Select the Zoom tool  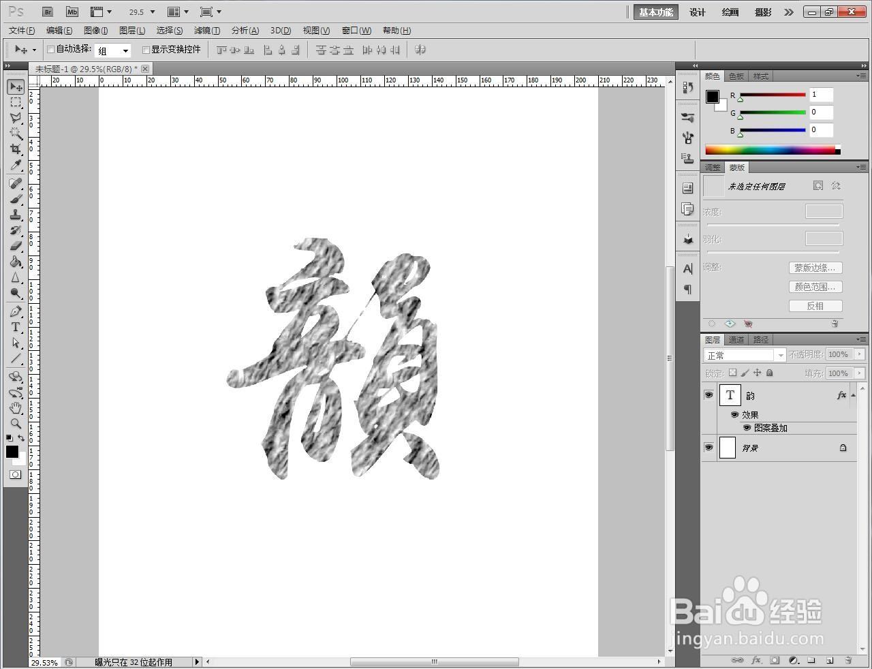(x=16, y=423)
